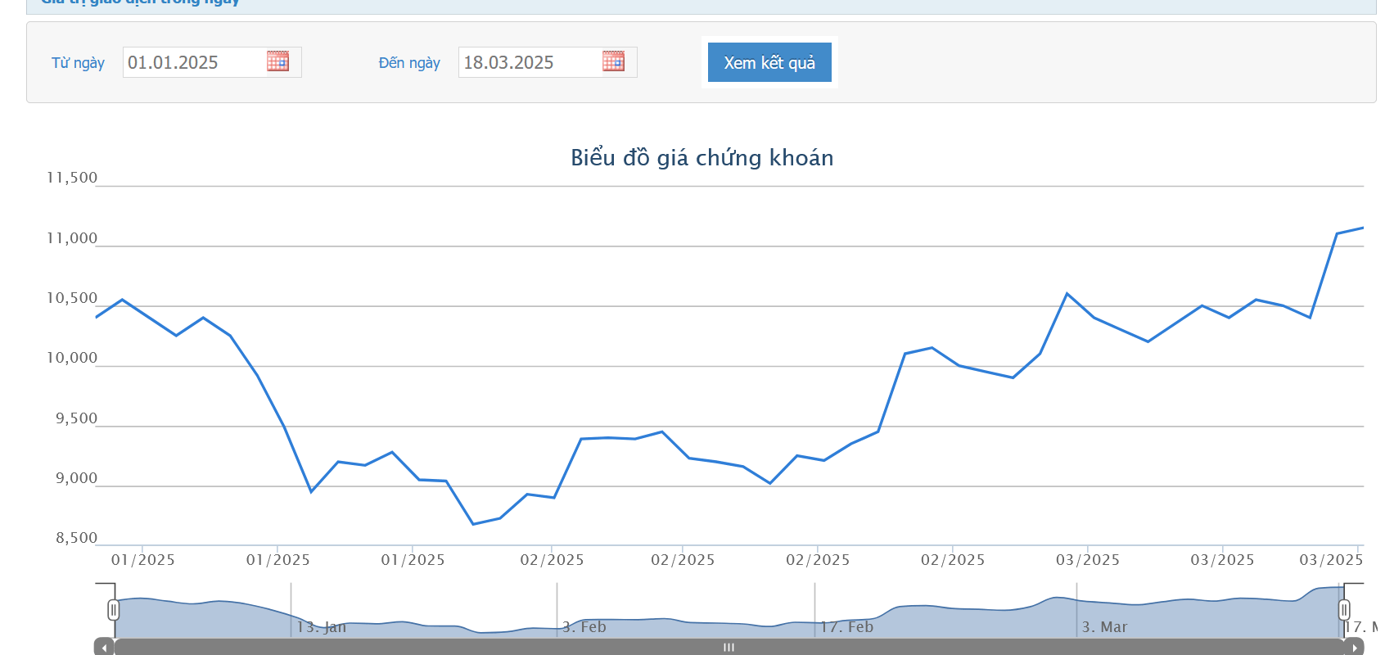Focus the start date field showing 01.01.2025
This screenshot has height=655, width=1385.
click(x=192, y=62)
